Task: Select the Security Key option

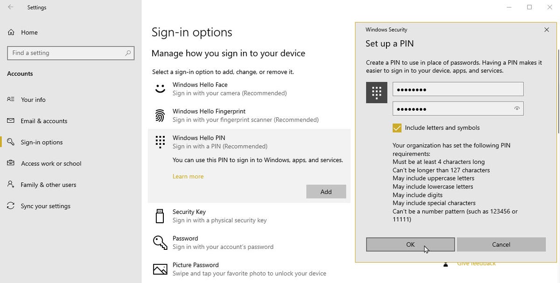Action: click(249, 216)
